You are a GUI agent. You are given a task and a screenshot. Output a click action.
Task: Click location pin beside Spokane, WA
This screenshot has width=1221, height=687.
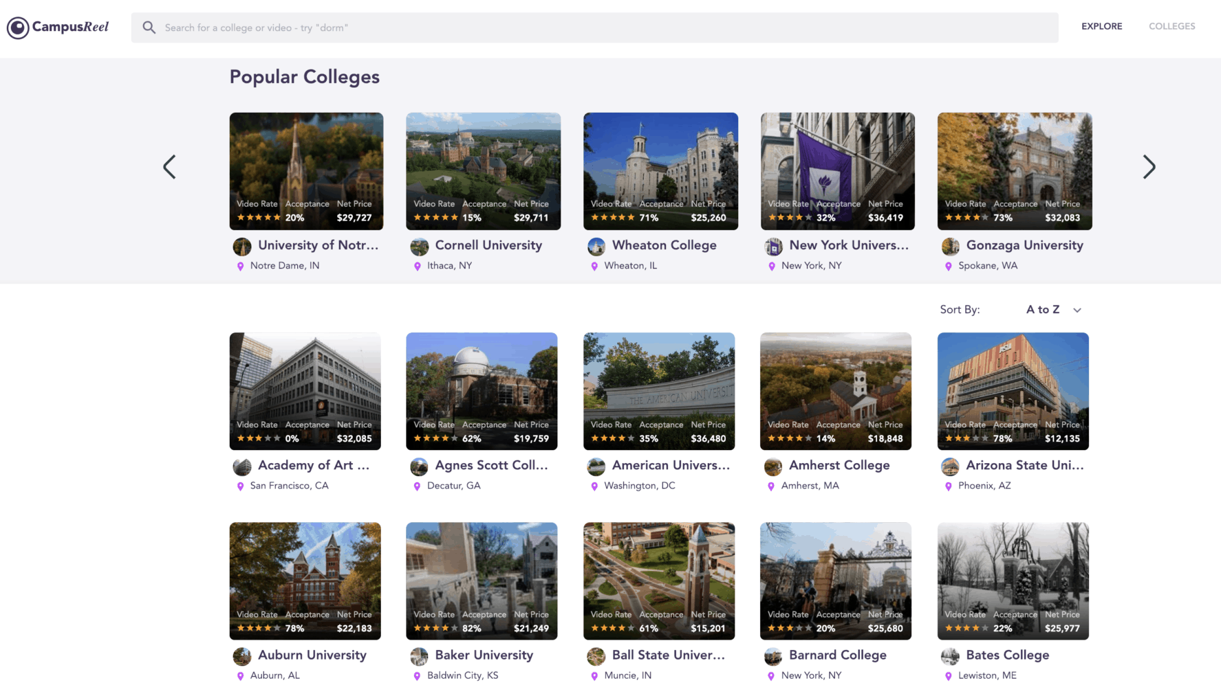(949, 267)
